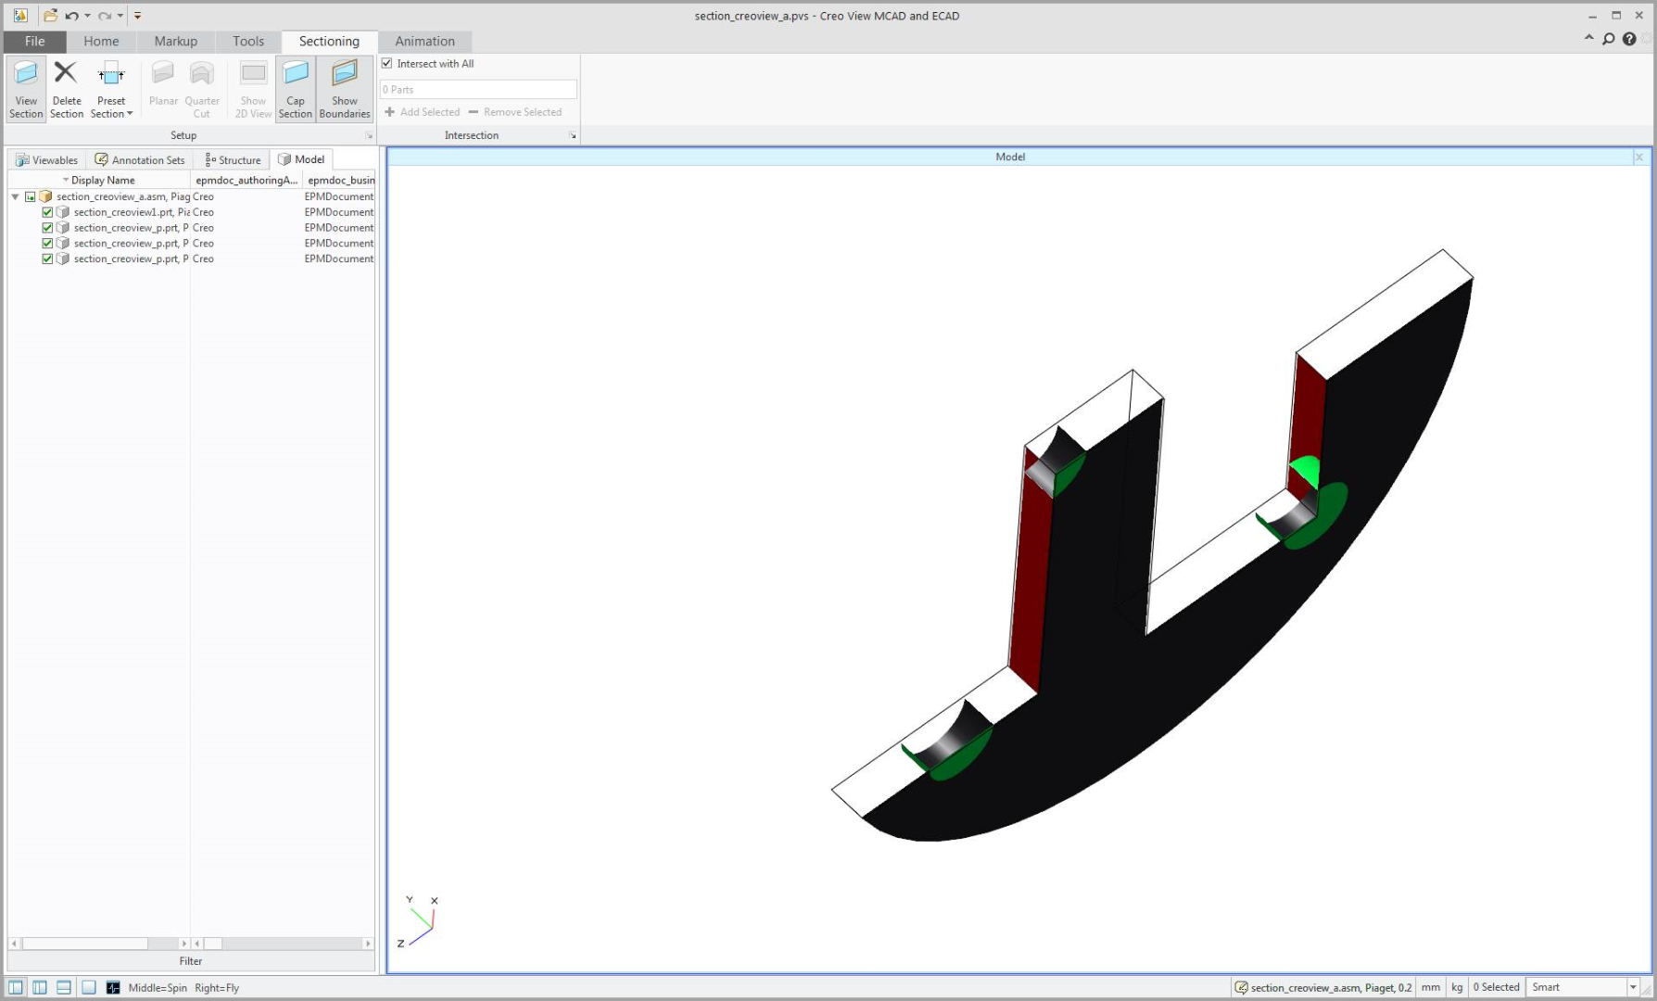
Task: Click the Add Selected button
Action: pyautogui.click(x=423, y=112)
